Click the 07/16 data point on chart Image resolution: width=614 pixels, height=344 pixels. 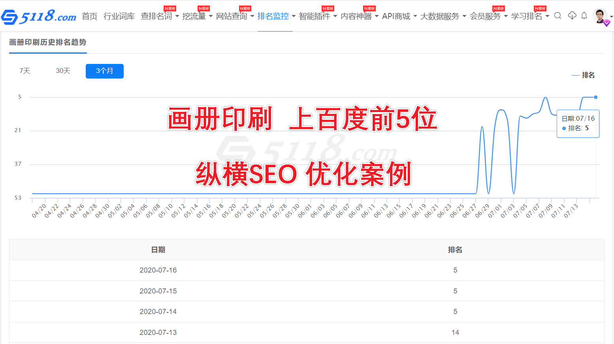[595, 97]
